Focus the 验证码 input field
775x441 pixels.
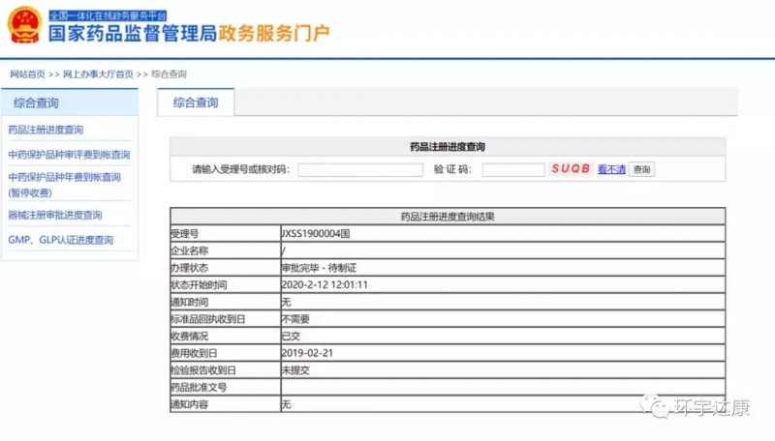(x=513, y=169)
